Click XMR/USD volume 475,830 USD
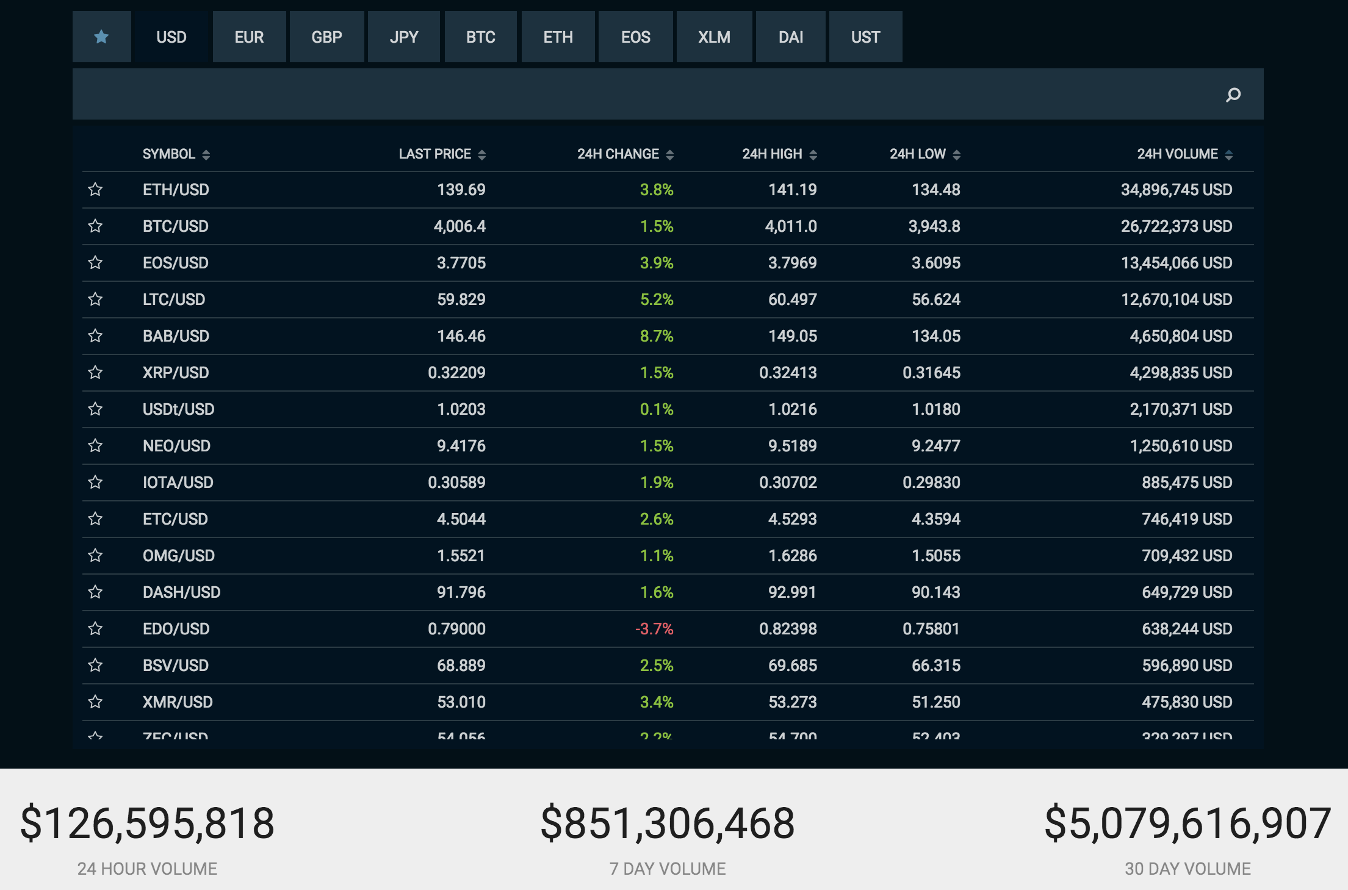Viewport: 1348px width, 890px height. pyautogui.click(x=1187, y=702)
